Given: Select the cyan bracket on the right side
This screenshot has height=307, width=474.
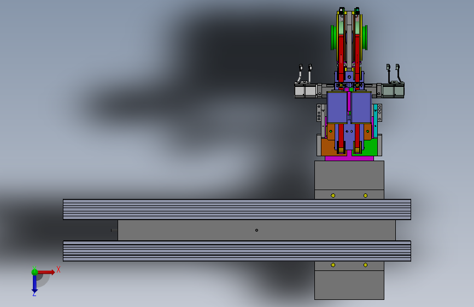Looking at the screenshot, I should tap(376, 121).
